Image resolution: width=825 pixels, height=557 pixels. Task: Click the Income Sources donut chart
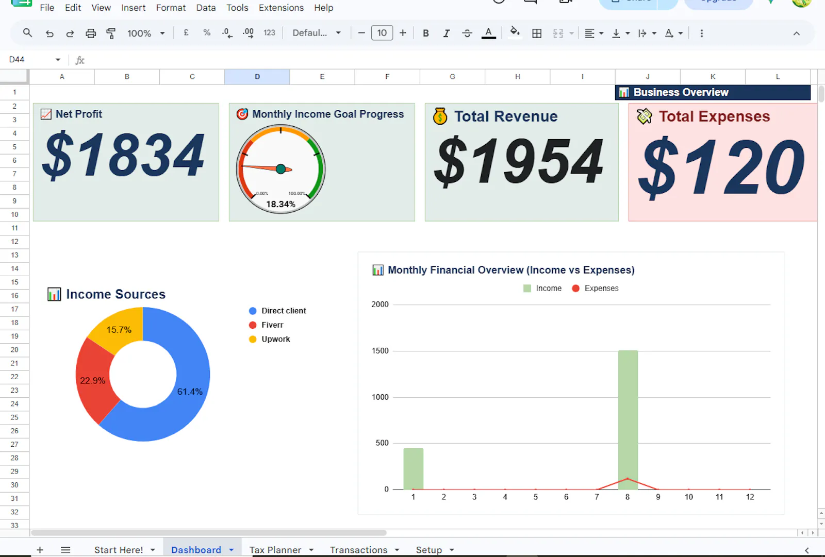point(143,374)
